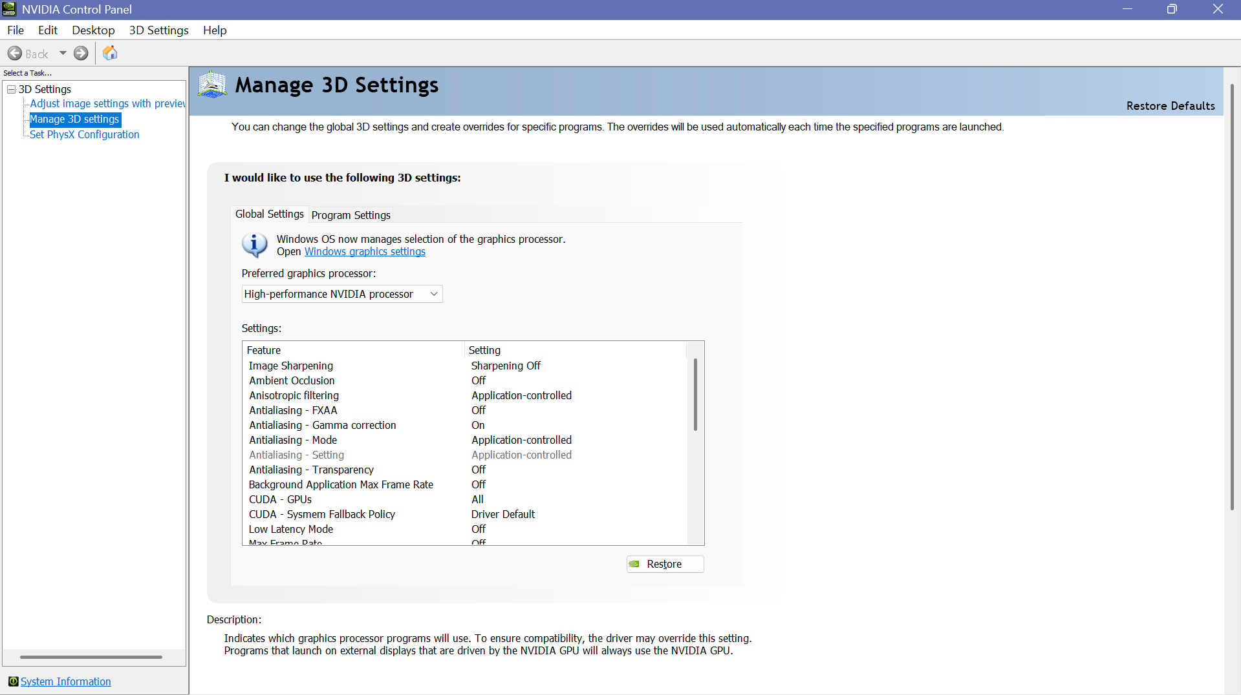Viewport: 1241px width, 695px height.
Task: Click the Forward arrow icon
Action: point(81,54)
